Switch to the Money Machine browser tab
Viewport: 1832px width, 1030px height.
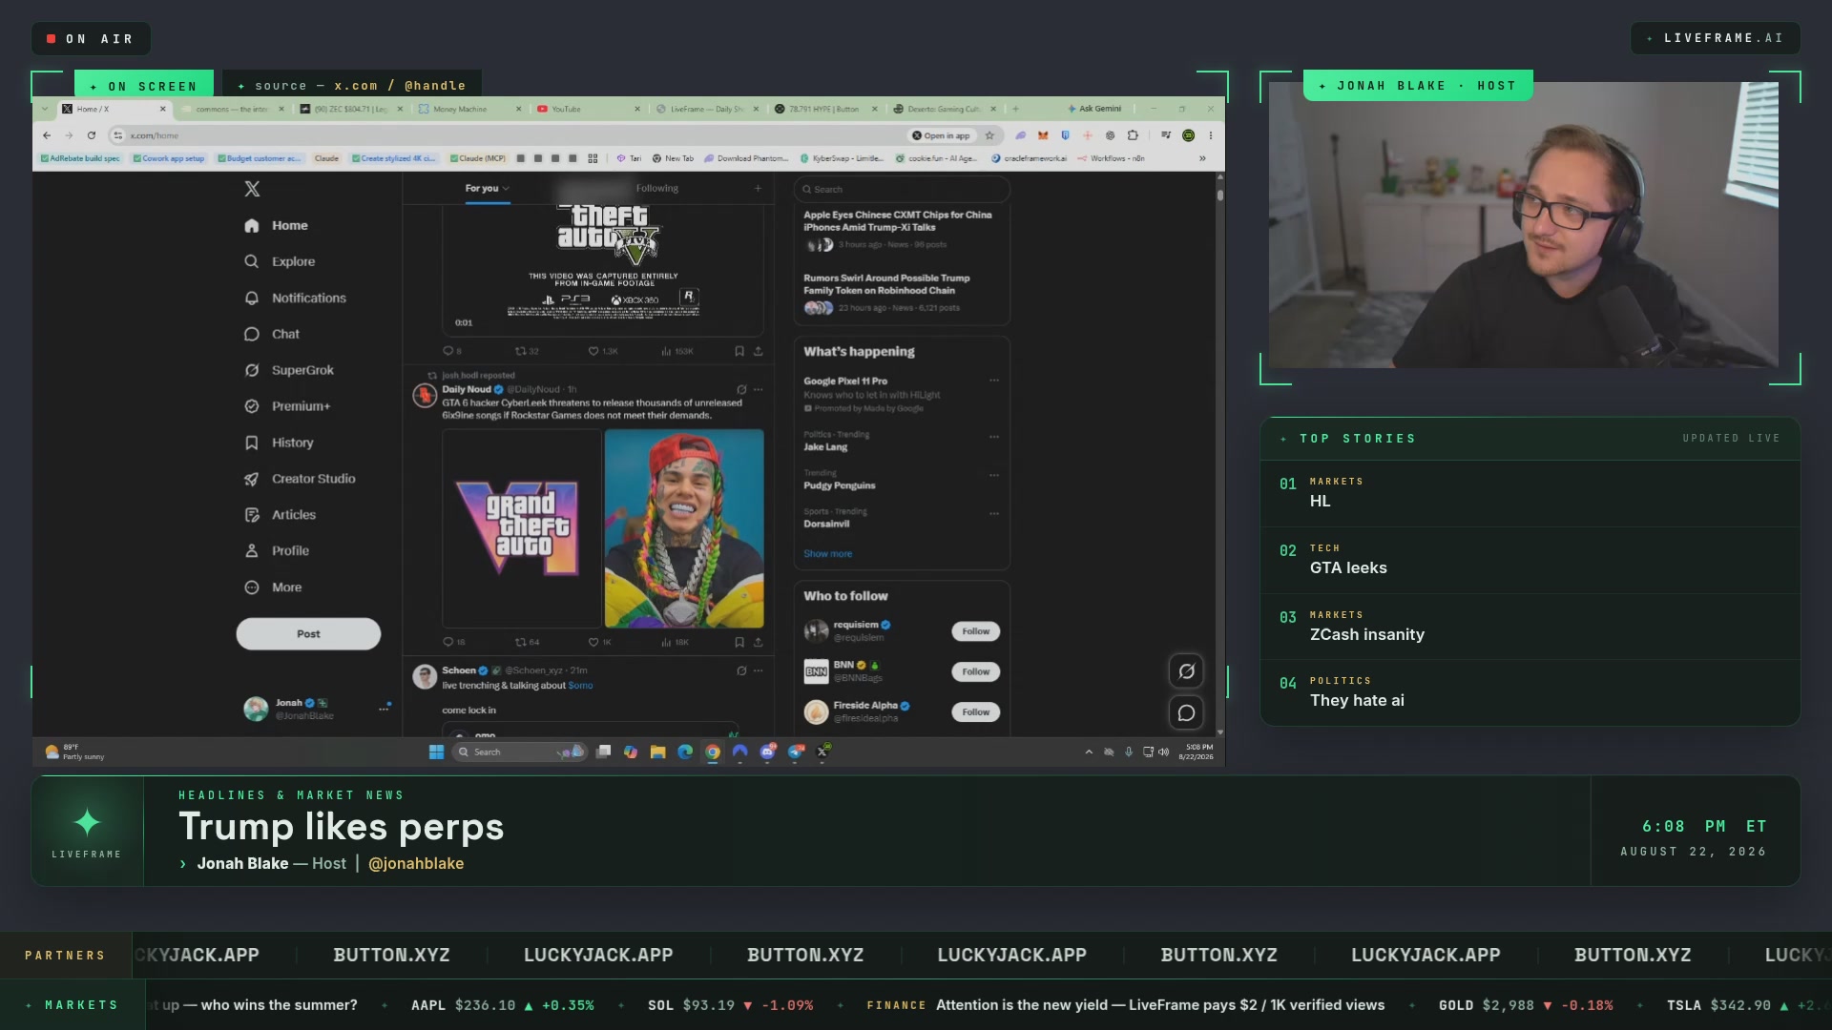(x=469, y=109)
